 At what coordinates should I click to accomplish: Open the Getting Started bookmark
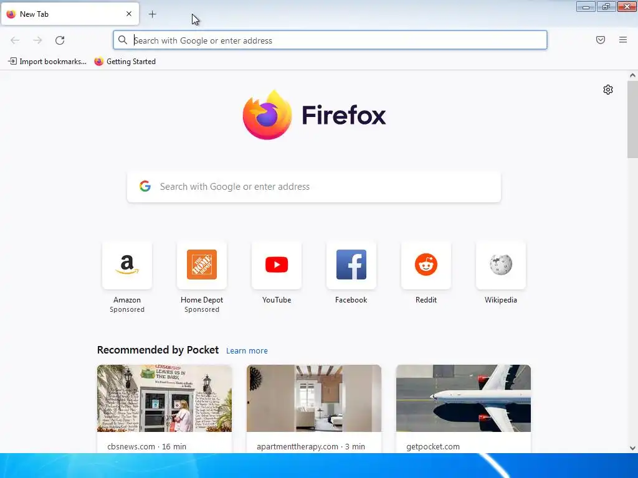pyautogui.click(x=125, y=62)
